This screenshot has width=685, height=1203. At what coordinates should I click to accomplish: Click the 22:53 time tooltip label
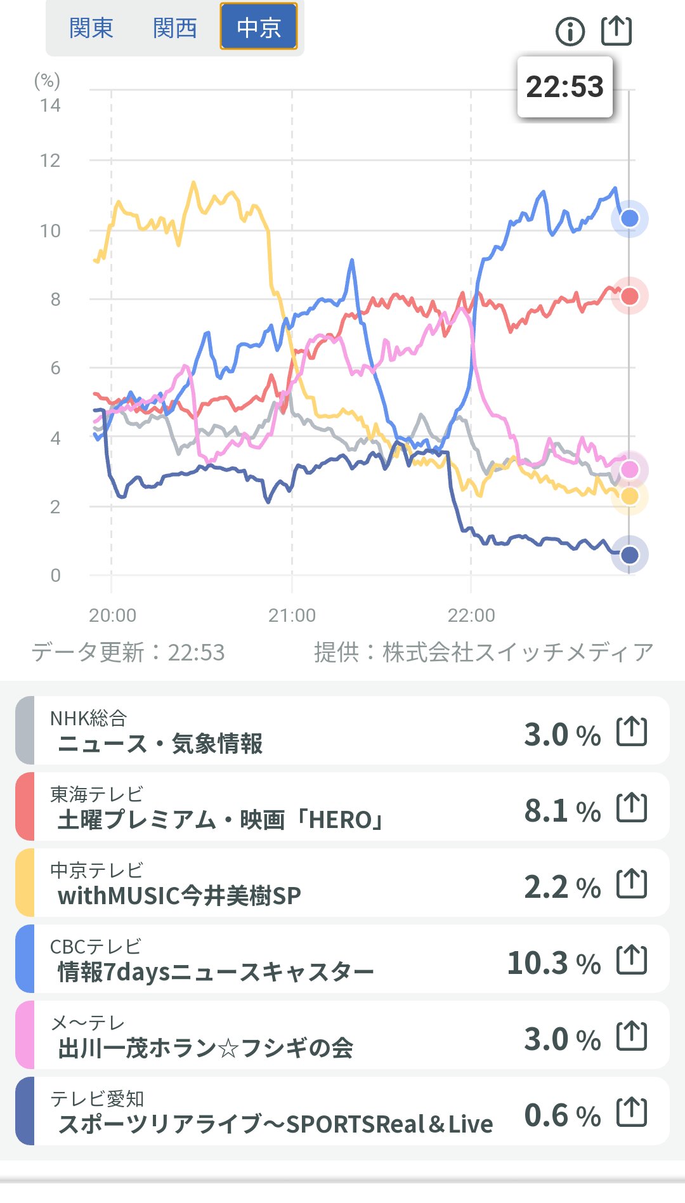coord(564,87)
